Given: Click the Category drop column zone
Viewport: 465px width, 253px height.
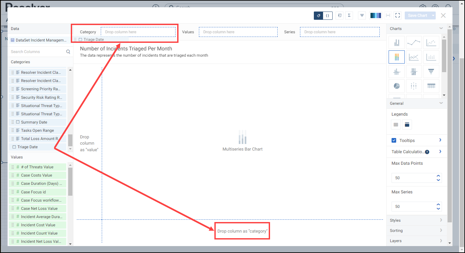Looking at the screenshot, I should pos(138,32).
